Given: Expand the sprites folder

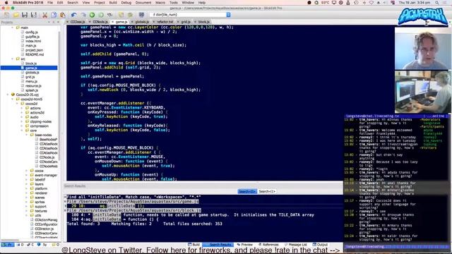Looking at the screenshot, I should click(x=27, y=202).
